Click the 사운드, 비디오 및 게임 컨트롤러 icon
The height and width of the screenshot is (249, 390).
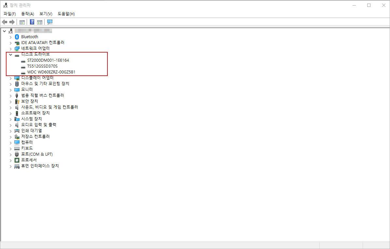click(x=17, y=107)
